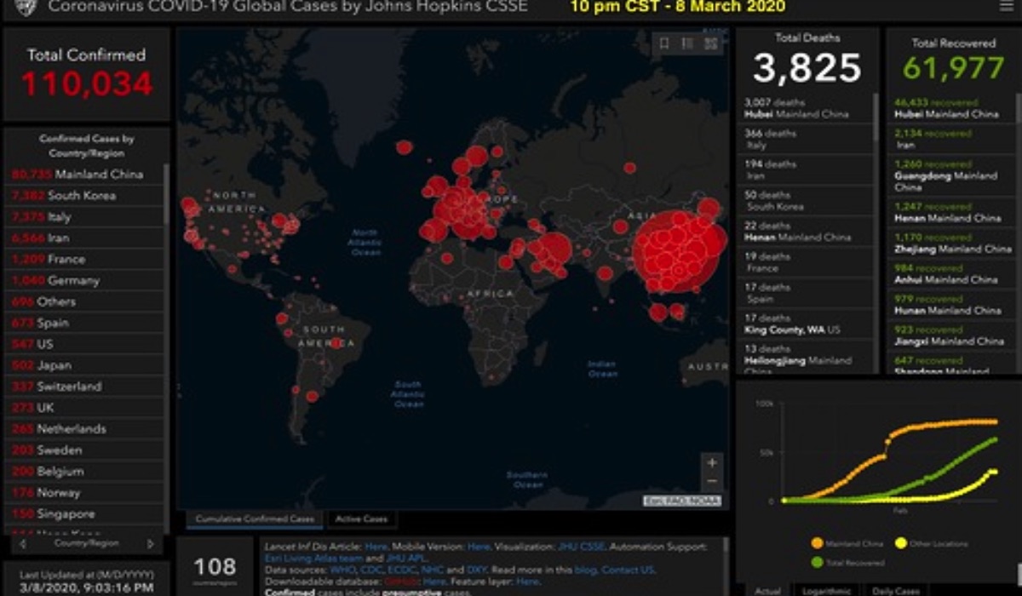Open the hamburger menu in header
This screenshot has height=596, width=1022.
point(1006,7)
